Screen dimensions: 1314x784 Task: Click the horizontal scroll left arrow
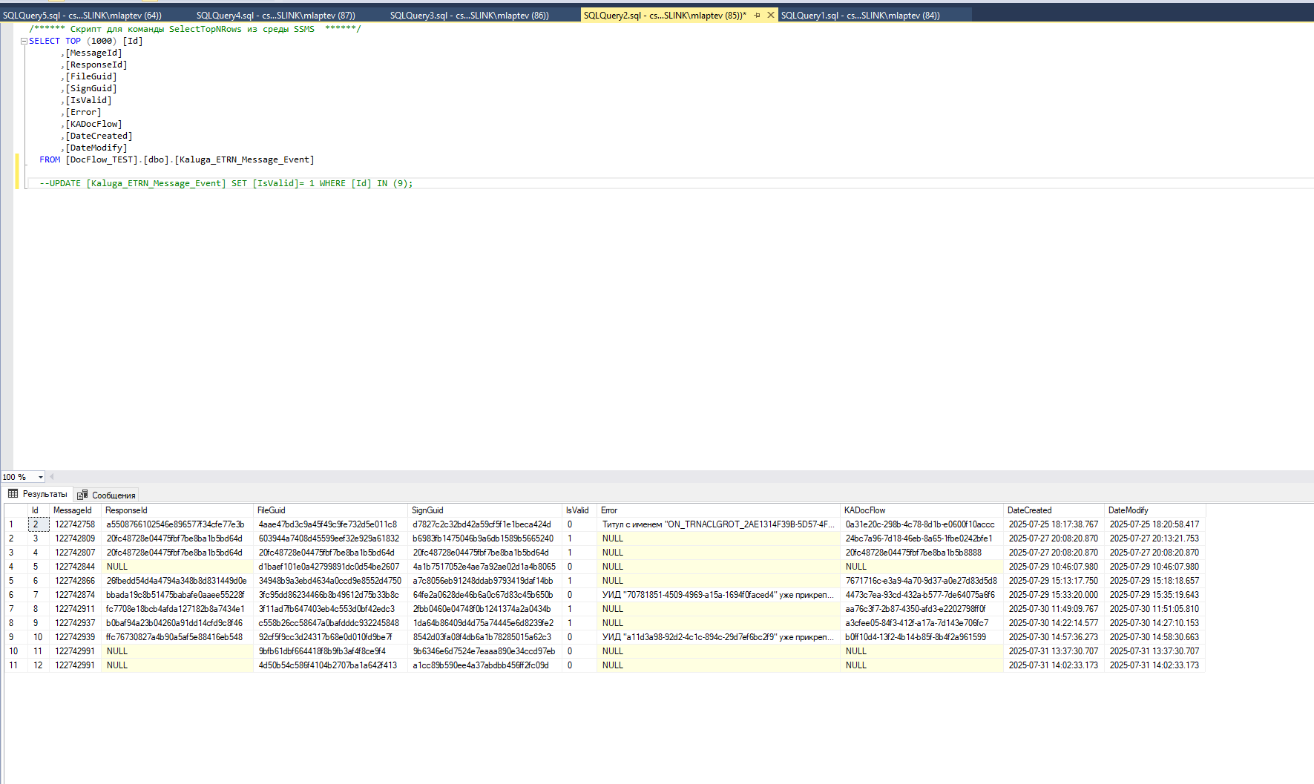pyautogui.click(x=52, y=477)
